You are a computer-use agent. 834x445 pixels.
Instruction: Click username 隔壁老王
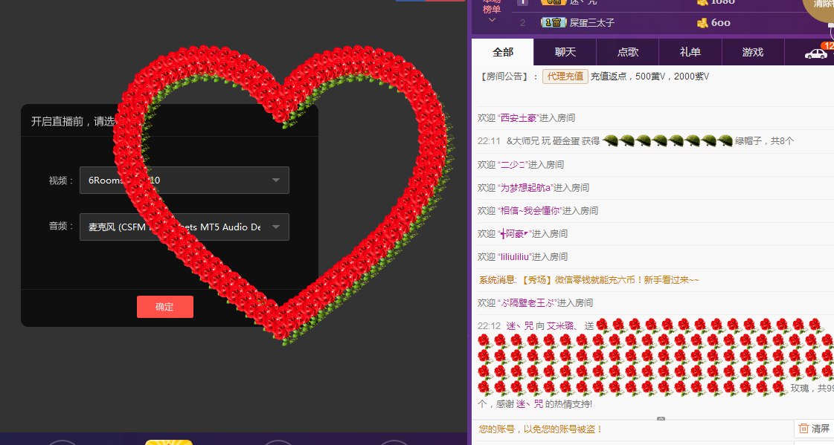pyautogui.click(x=527, y=302)
